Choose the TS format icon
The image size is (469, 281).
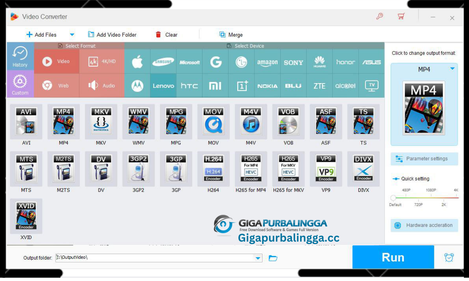(363, 121)
